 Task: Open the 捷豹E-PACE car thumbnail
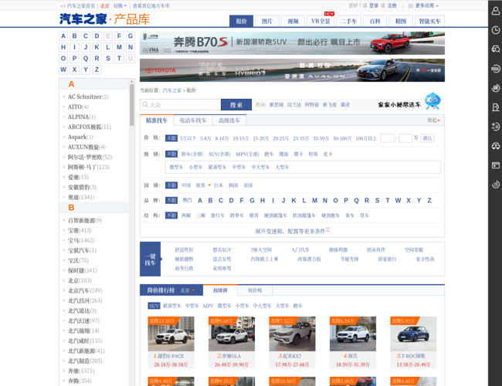[171, 334]
